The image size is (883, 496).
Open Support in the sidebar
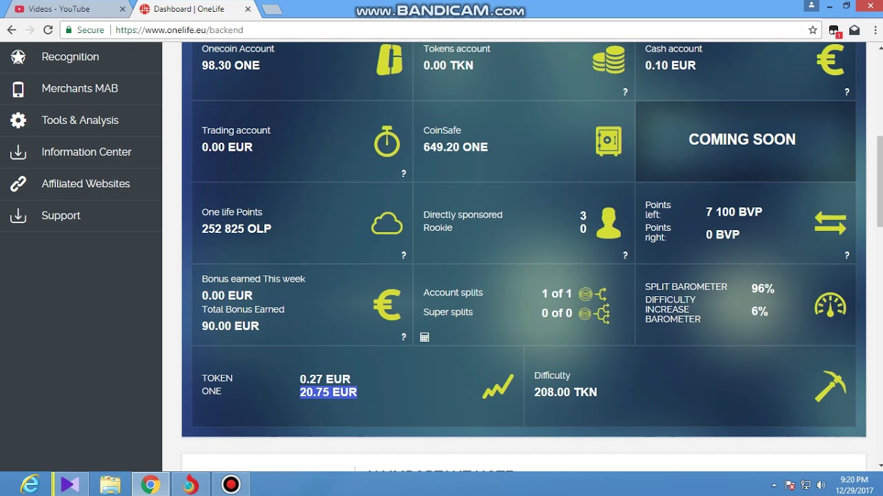click(81, 215)
